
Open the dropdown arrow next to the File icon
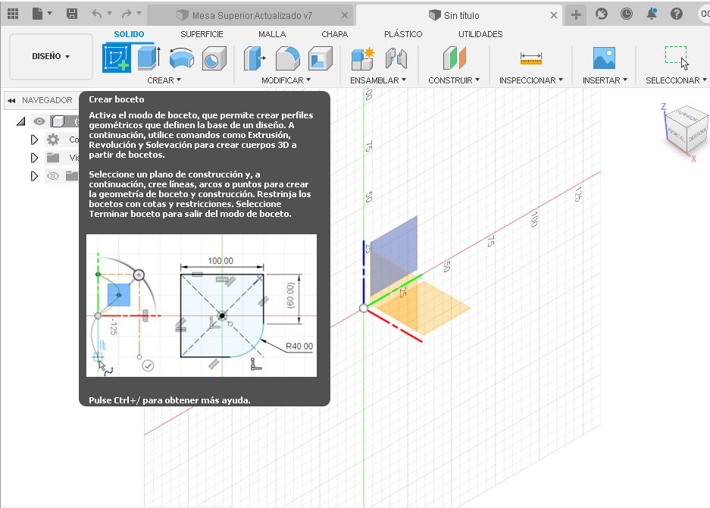point(50,14)
